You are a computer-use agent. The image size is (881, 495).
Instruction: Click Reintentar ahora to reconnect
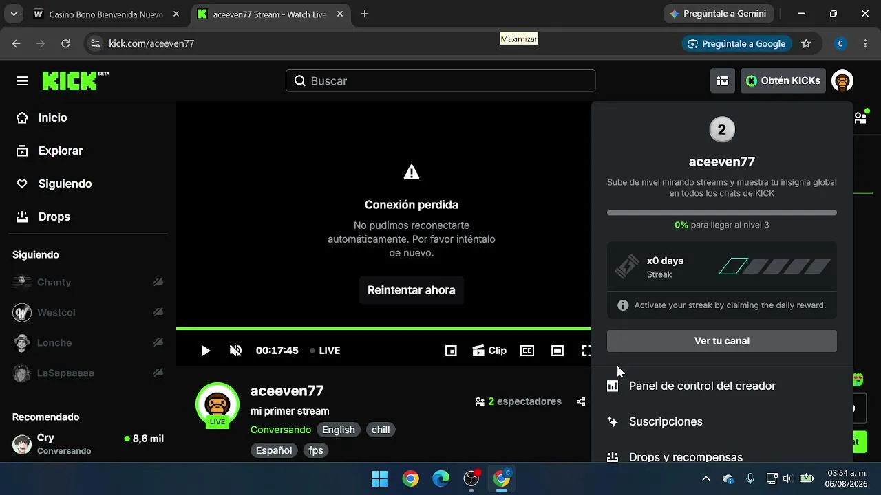[x=412, y=290]
